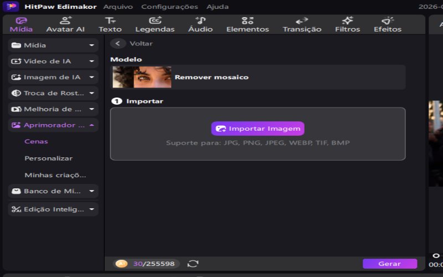The image size is (443, 277).
Task: Click the Voltar text link
Action: [141, 44]
